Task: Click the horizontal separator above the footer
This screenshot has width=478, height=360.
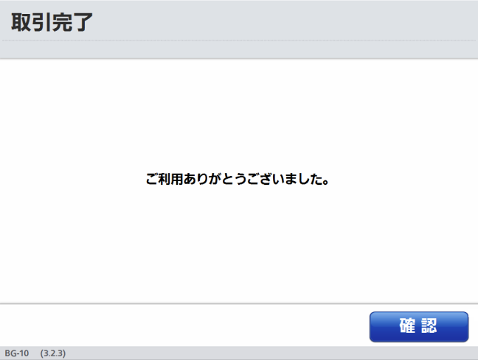Action: click(239, 303)
